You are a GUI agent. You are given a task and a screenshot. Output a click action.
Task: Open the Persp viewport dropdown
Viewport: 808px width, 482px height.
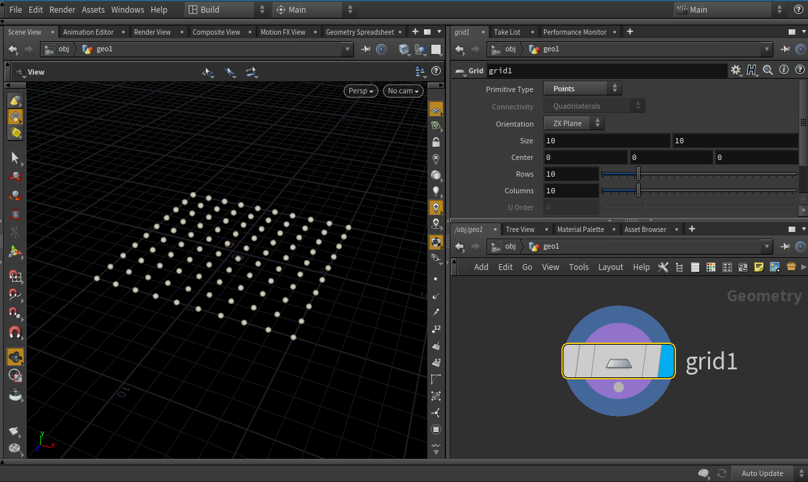(361, 91)
